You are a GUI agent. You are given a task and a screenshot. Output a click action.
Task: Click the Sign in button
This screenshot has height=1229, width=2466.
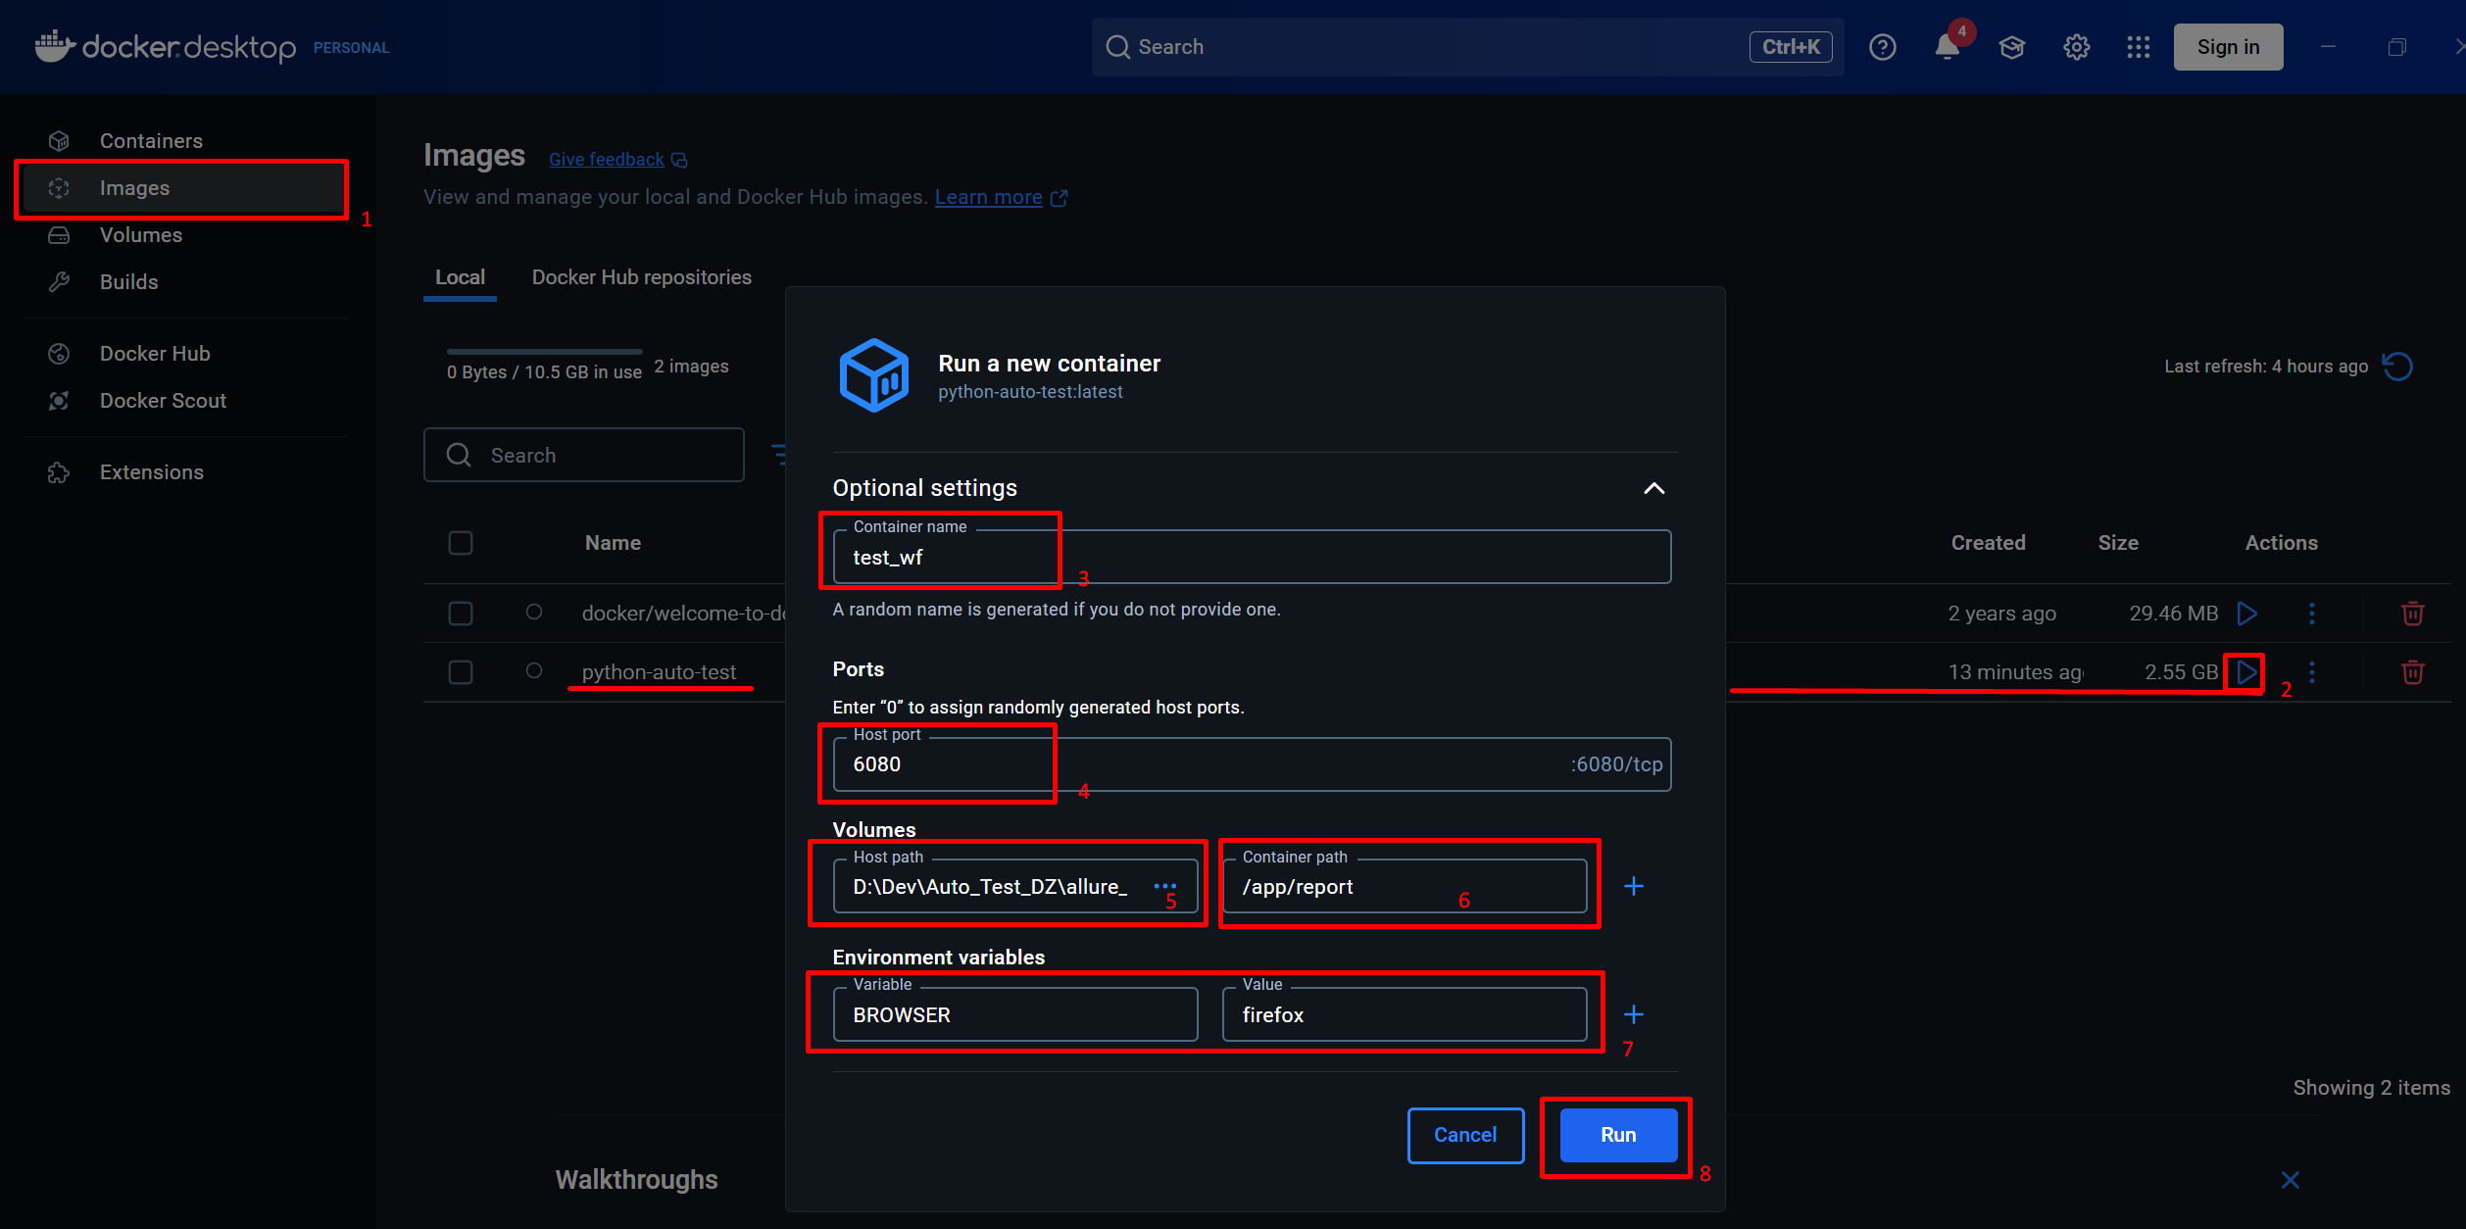[2228, 47]
